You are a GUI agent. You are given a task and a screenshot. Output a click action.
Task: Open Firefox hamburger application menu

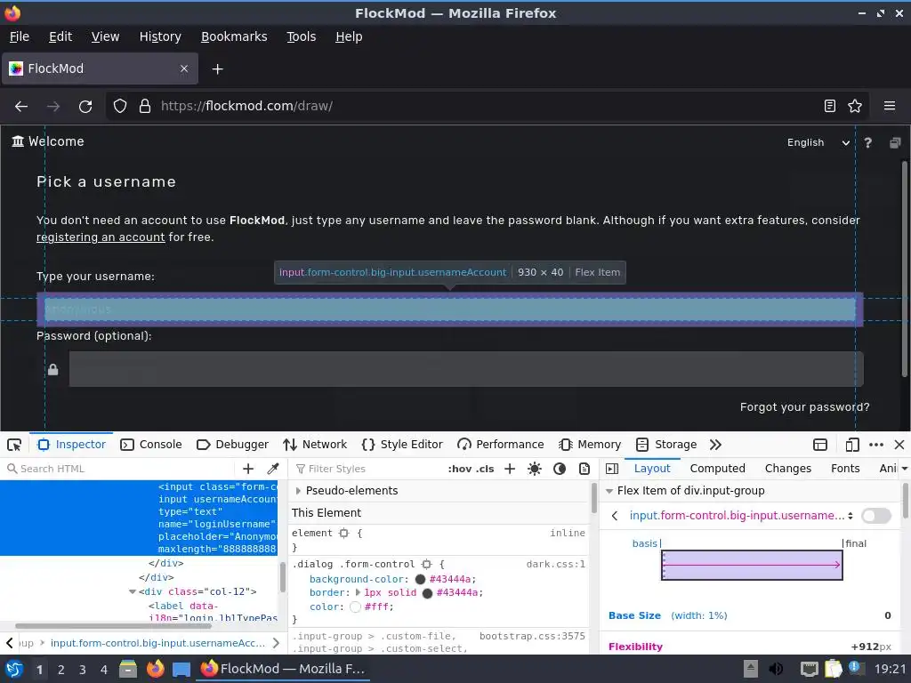click(890, 106)
